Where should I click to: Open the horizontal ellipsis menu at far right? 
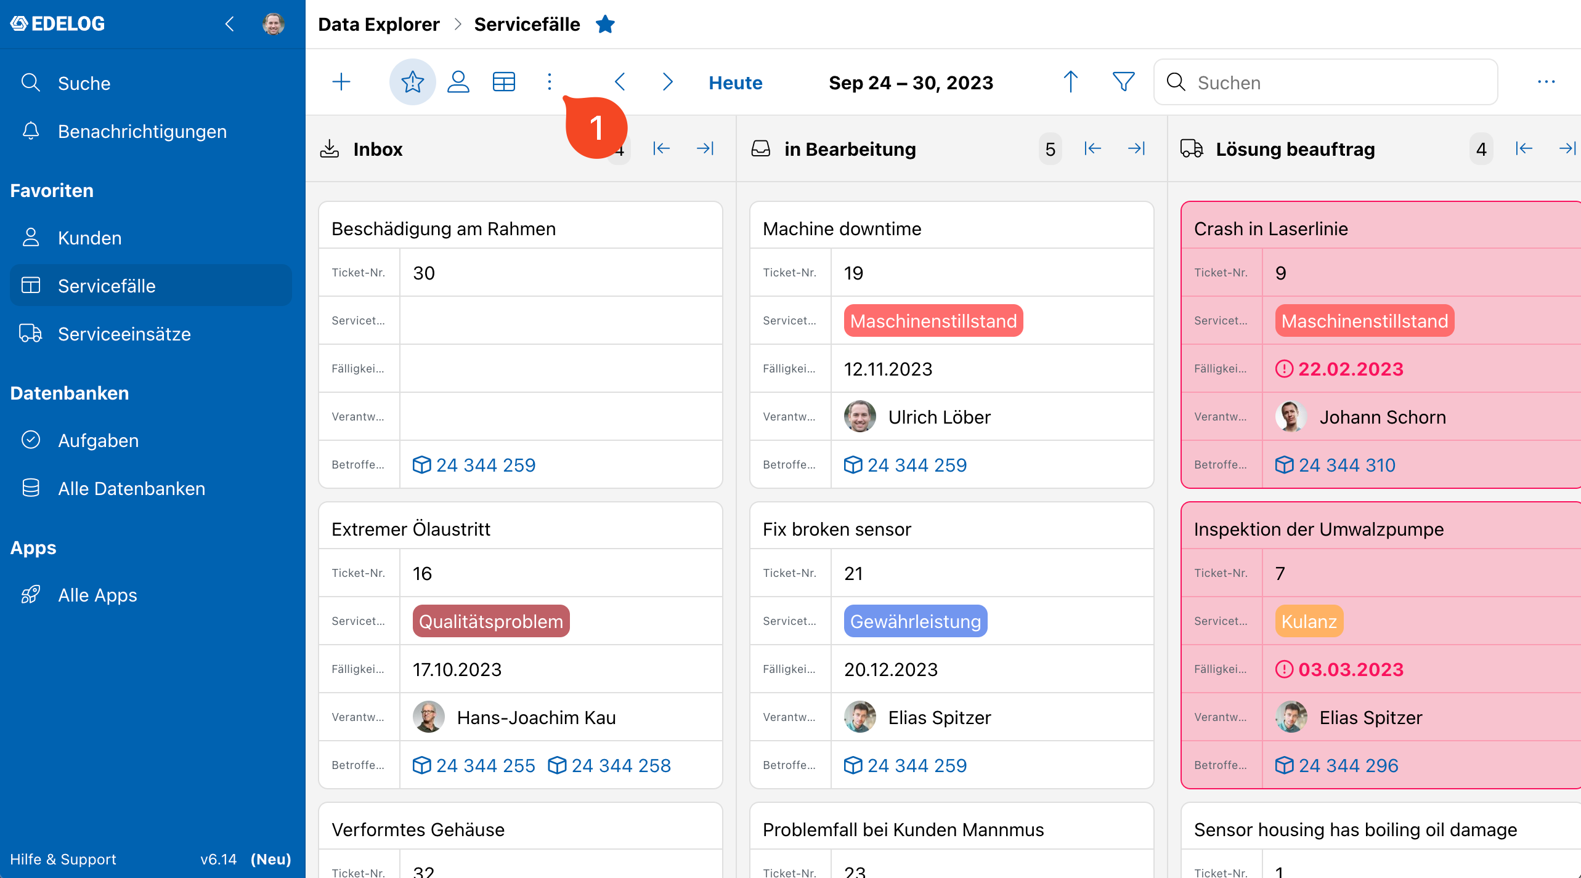pos(1546,82)
